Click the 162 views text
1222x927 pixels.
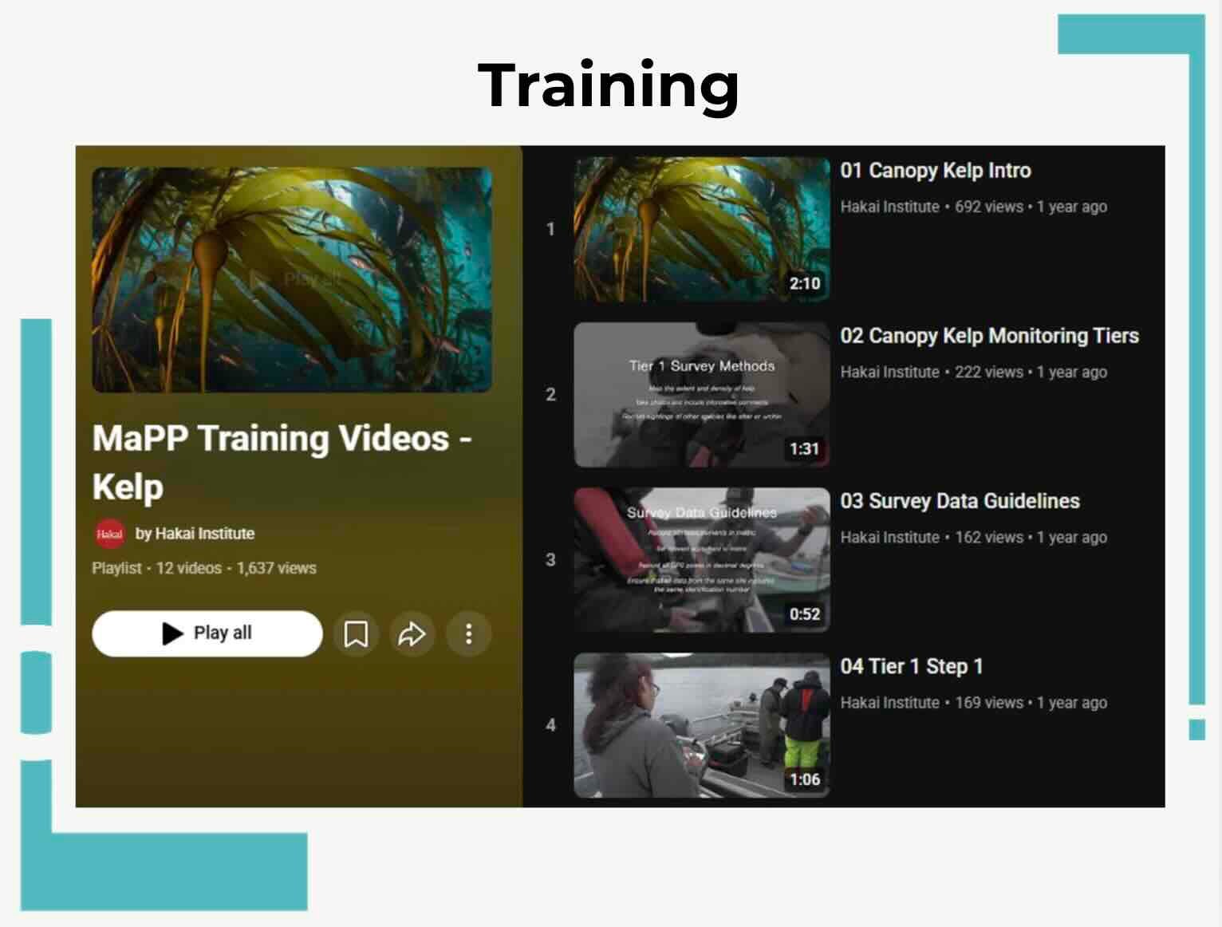click(989, 537)
